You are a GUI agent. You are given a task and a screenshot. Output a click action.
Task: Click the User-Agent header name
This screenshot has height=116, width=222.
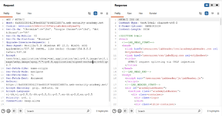point(14,45)
